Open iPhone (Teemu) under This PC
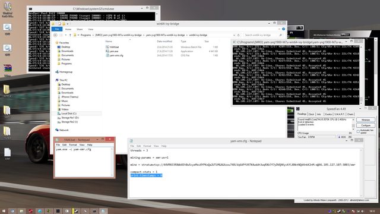Image resolution: width=380 pixels, height=214 pixels. [70, 97]
